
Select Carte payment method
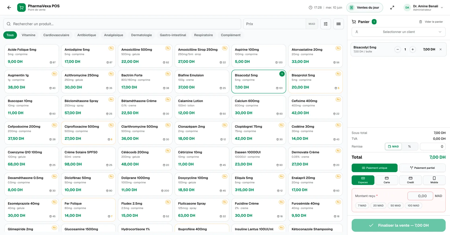point(387,180)
